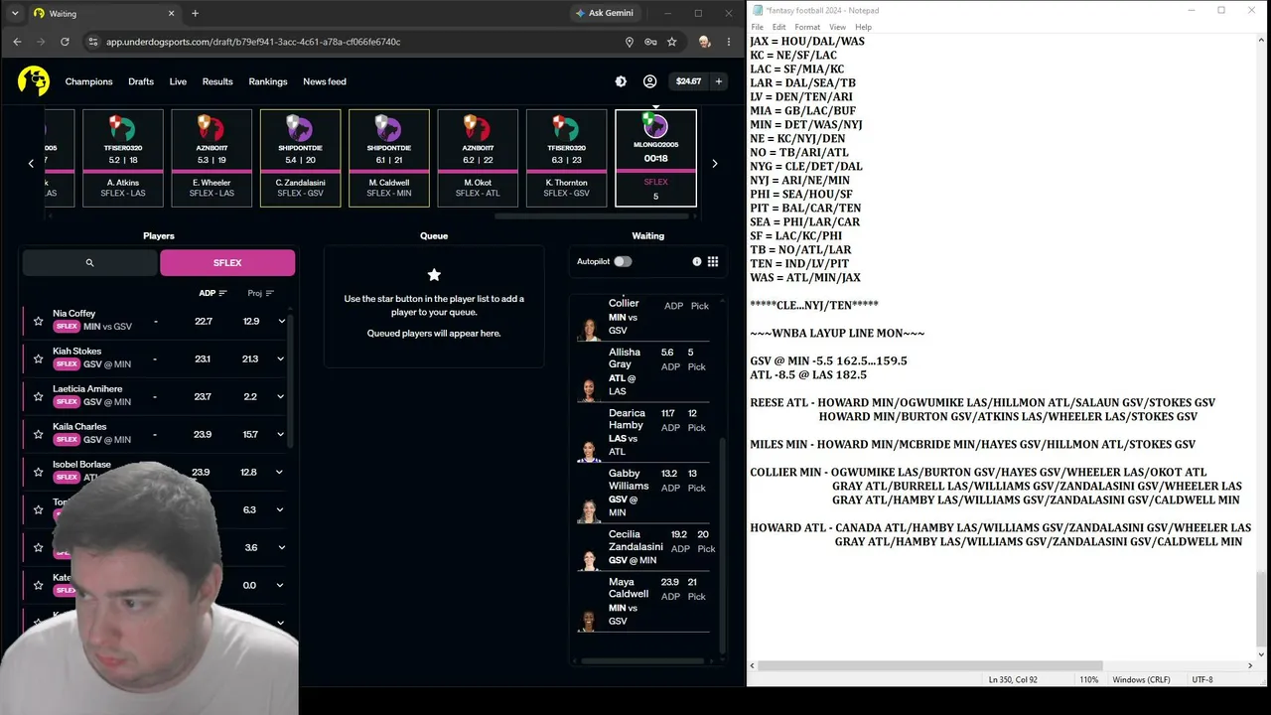Screen dimensions: 1271x715
Task: Star Laeticia Amihere to add to queue
Action: pos(38,396)
